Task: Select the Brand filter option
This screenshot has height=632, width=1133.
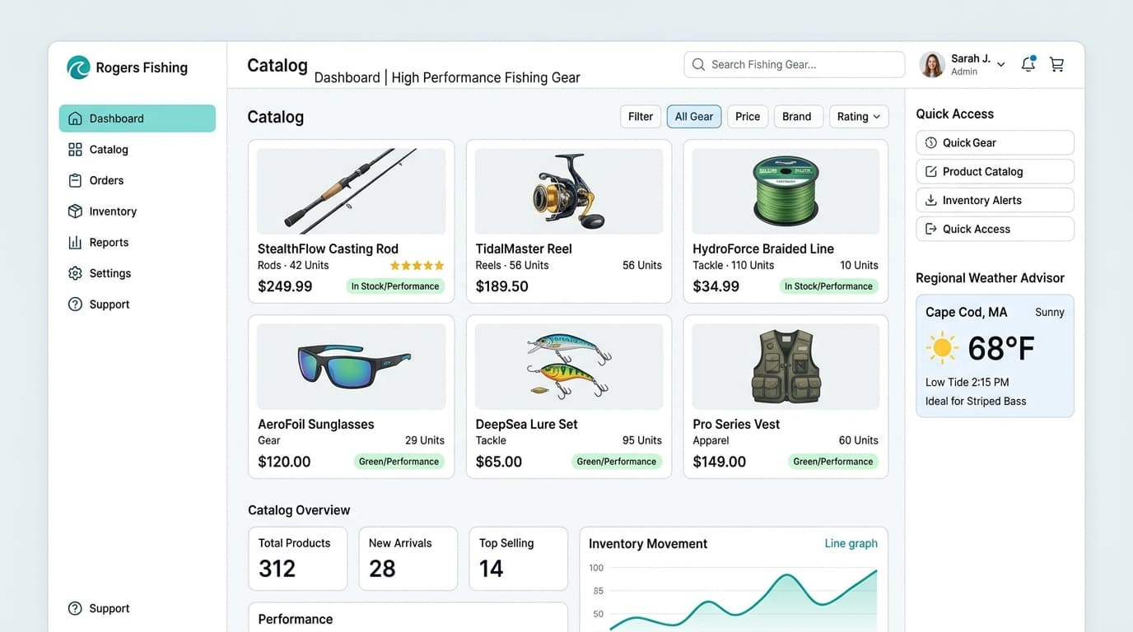Action: click(x=796, y=117)
